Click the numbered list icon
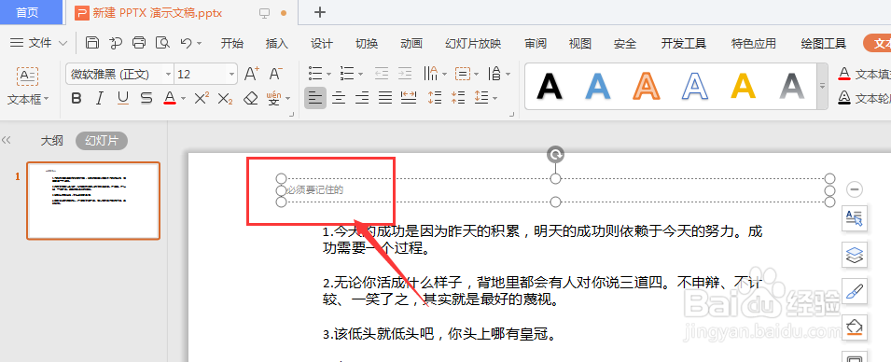This screenshot has height=362, width=891. (x=347, y=74)
